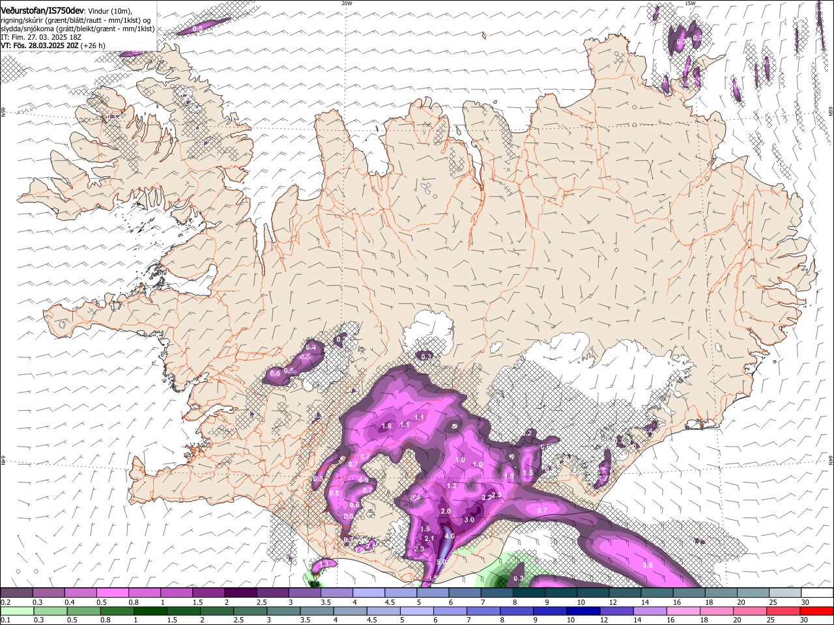The width and height of the screenshot is (834, 625).
Task: Click the 4.0 precipitation value on the map
Action: 450,536
